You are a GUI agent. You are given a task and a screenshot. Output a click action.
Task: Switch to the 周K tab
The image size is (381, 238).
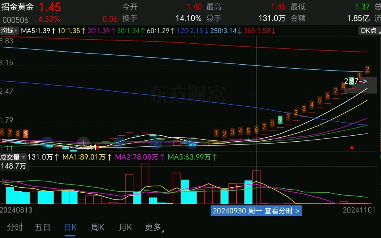98,227
